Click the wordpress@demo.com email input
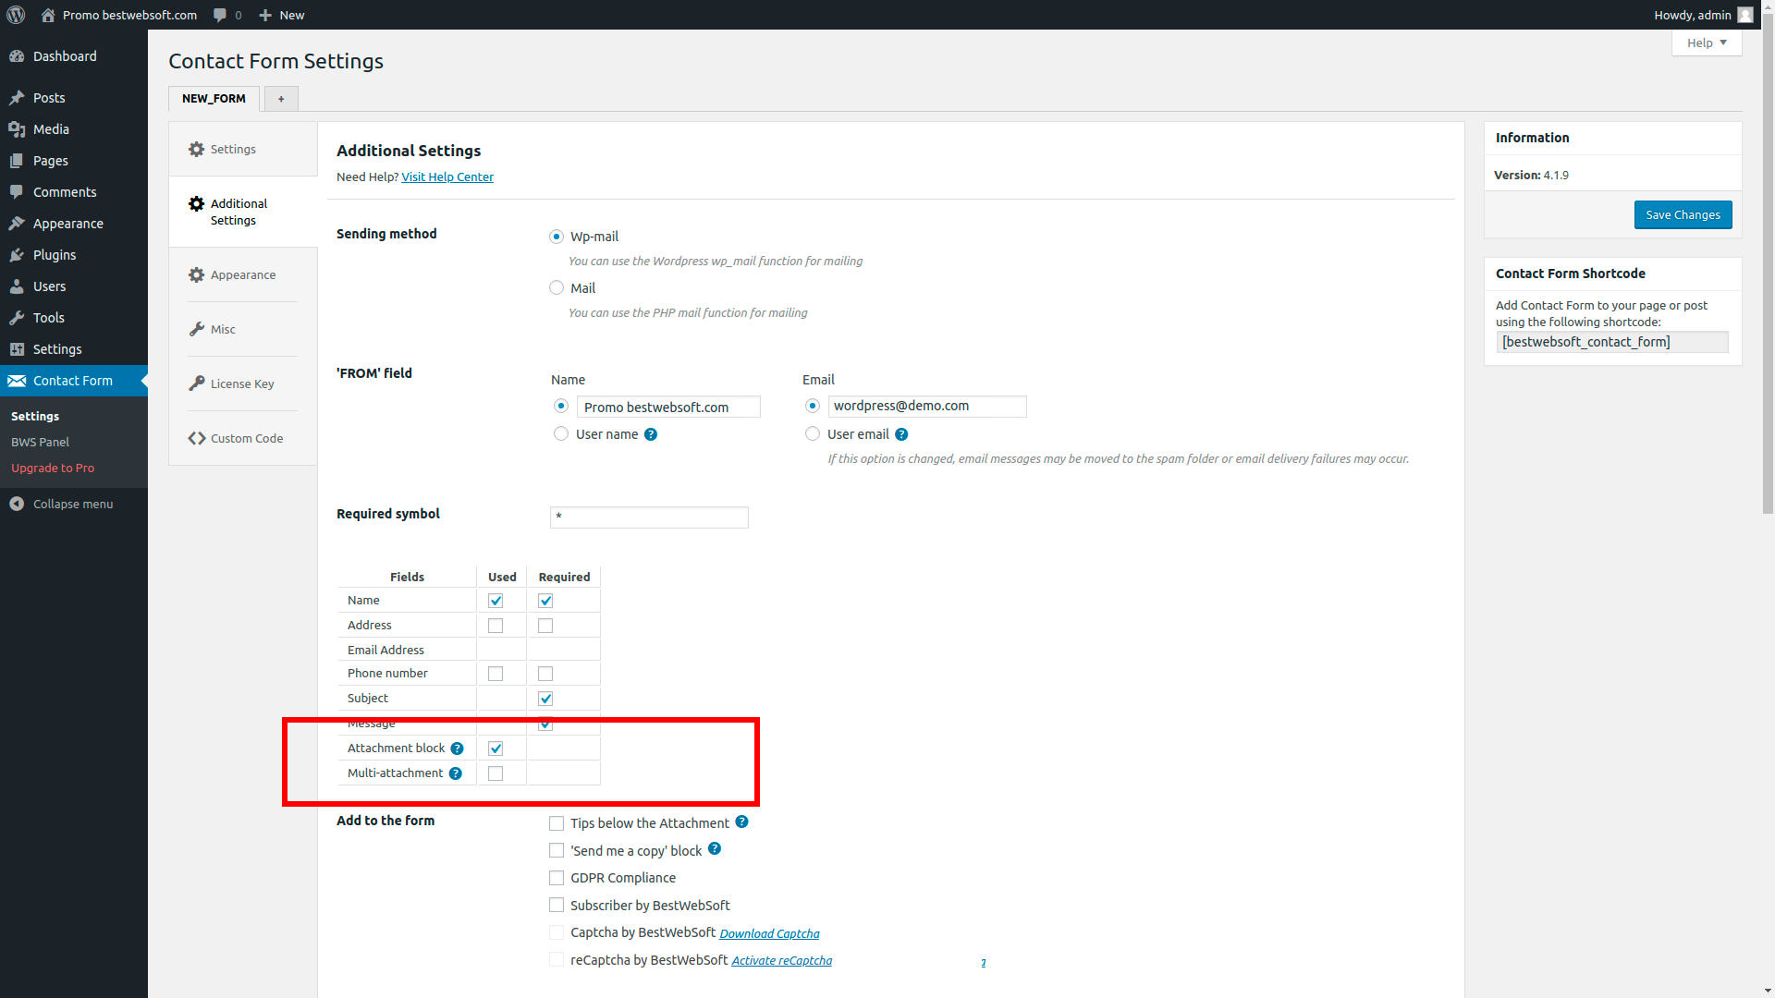Screen dimensions: 1775x998 (928, 406)
